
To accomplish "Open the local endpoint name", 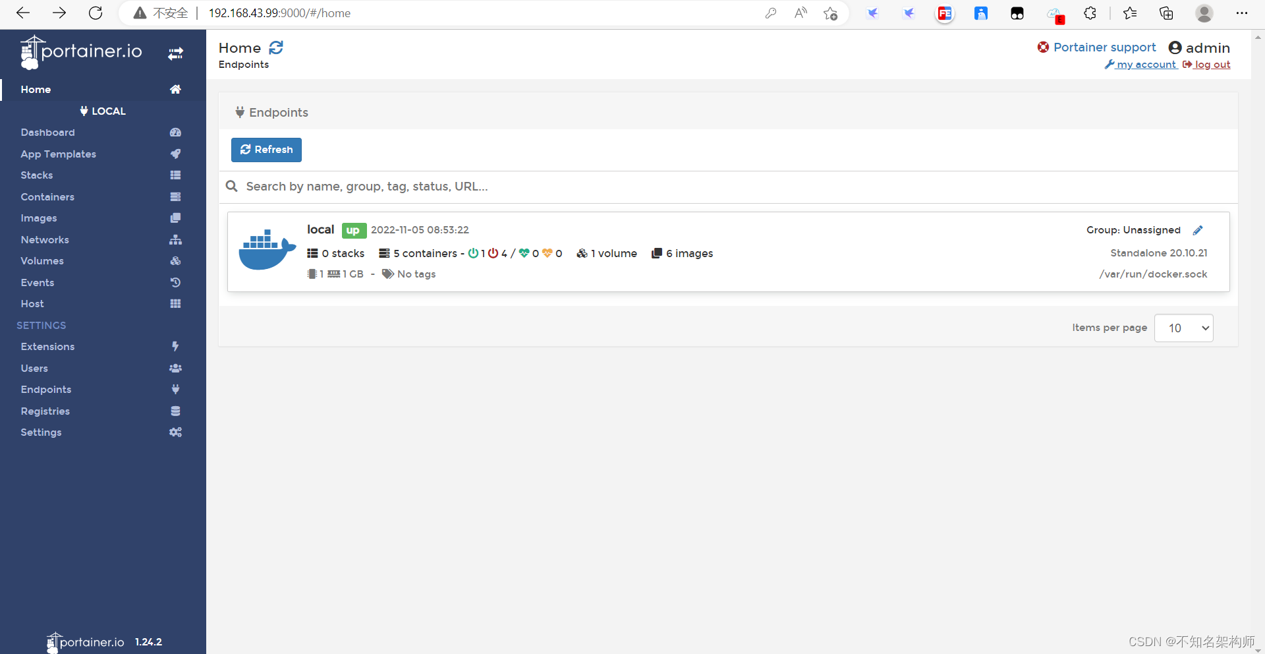I will 320,229.
